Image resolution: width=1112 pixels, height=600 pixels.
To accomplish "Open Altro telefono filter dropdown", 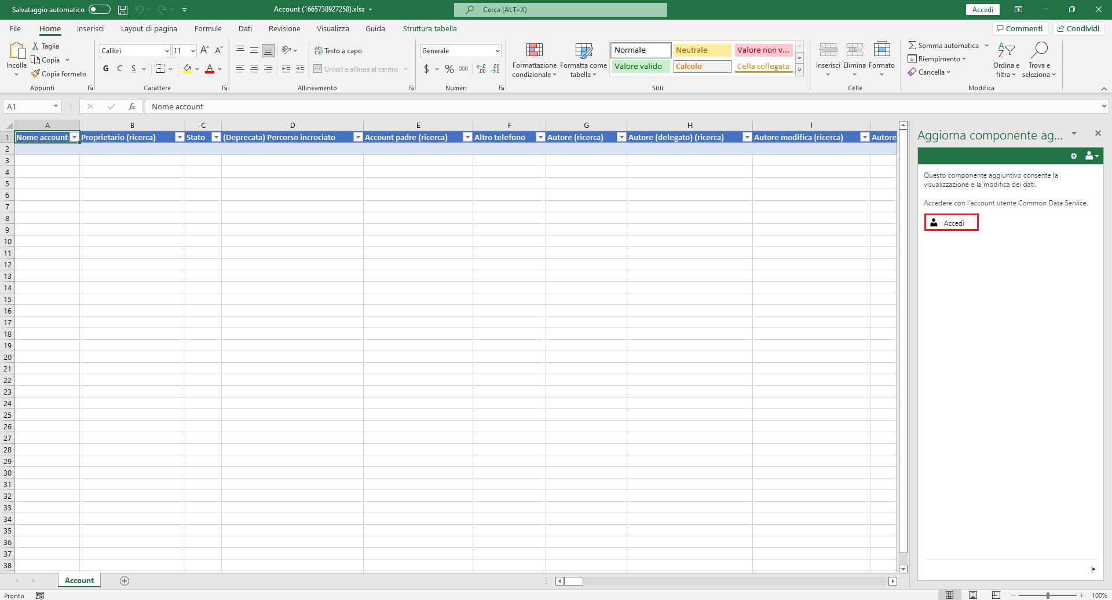I will point(540,137).
